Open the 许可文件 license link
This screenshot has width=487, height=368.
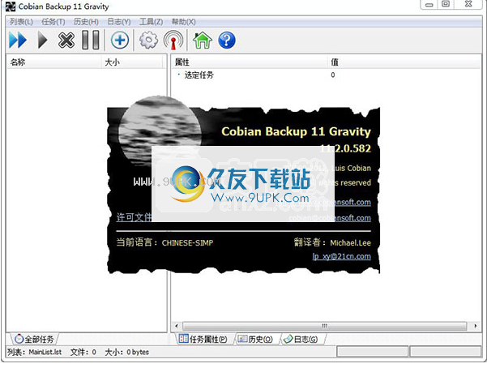(134, 217)
